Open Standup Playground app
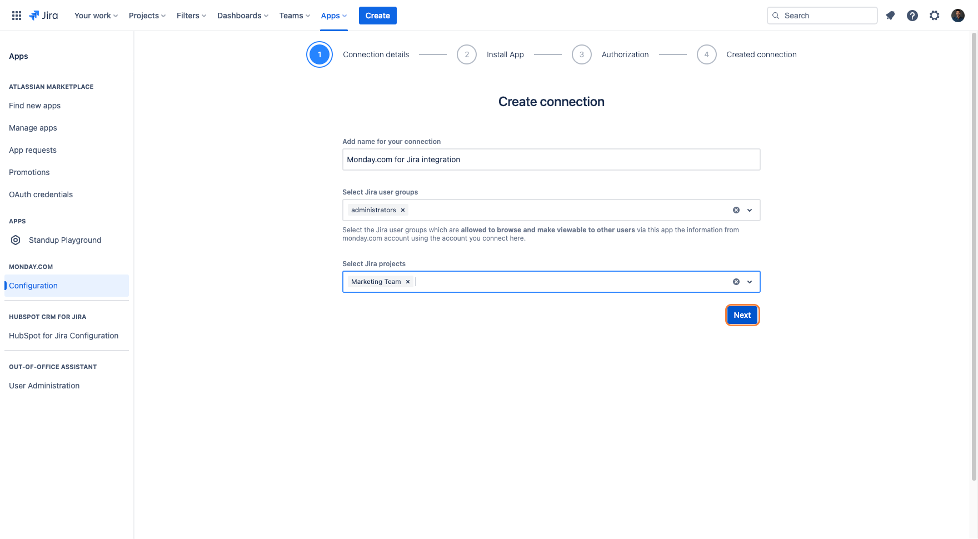 (65, 240)
